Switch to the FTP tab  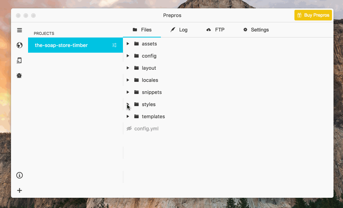(x=216, y=30)
